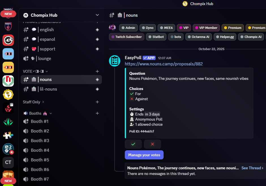Open the light blue noggles server icon
The height and width of the screenshot is (186, 266).
coord(8,54)
